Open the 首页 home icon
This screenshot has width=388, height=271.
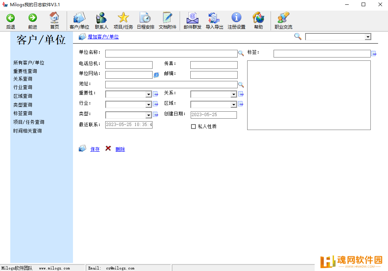point(54,18)
